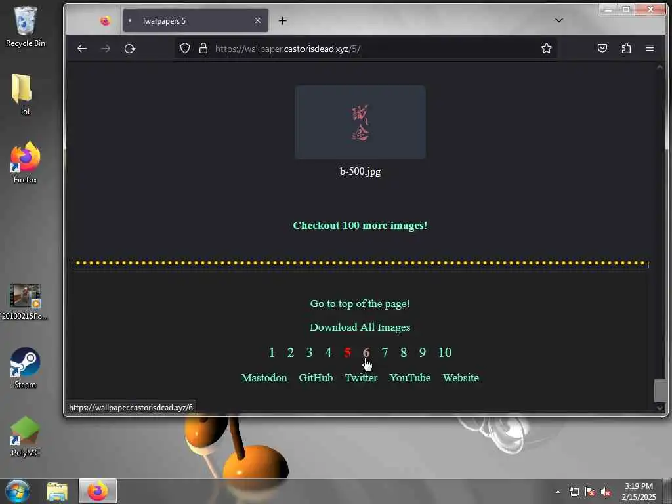Open the tracking protection shield icon
Viewport: 672px width, 504px height.
coord(184,48)
